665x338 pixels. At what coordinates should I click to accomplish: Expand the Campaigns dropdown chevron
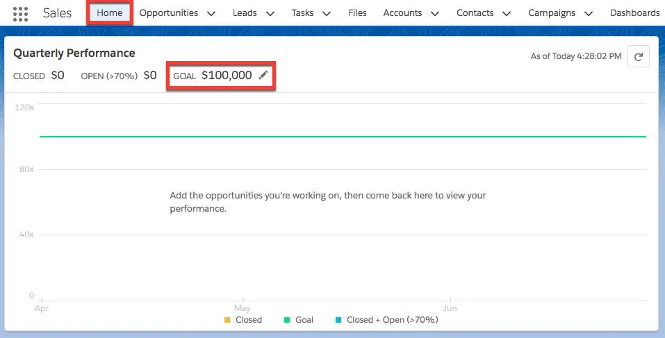click(589, 14)
